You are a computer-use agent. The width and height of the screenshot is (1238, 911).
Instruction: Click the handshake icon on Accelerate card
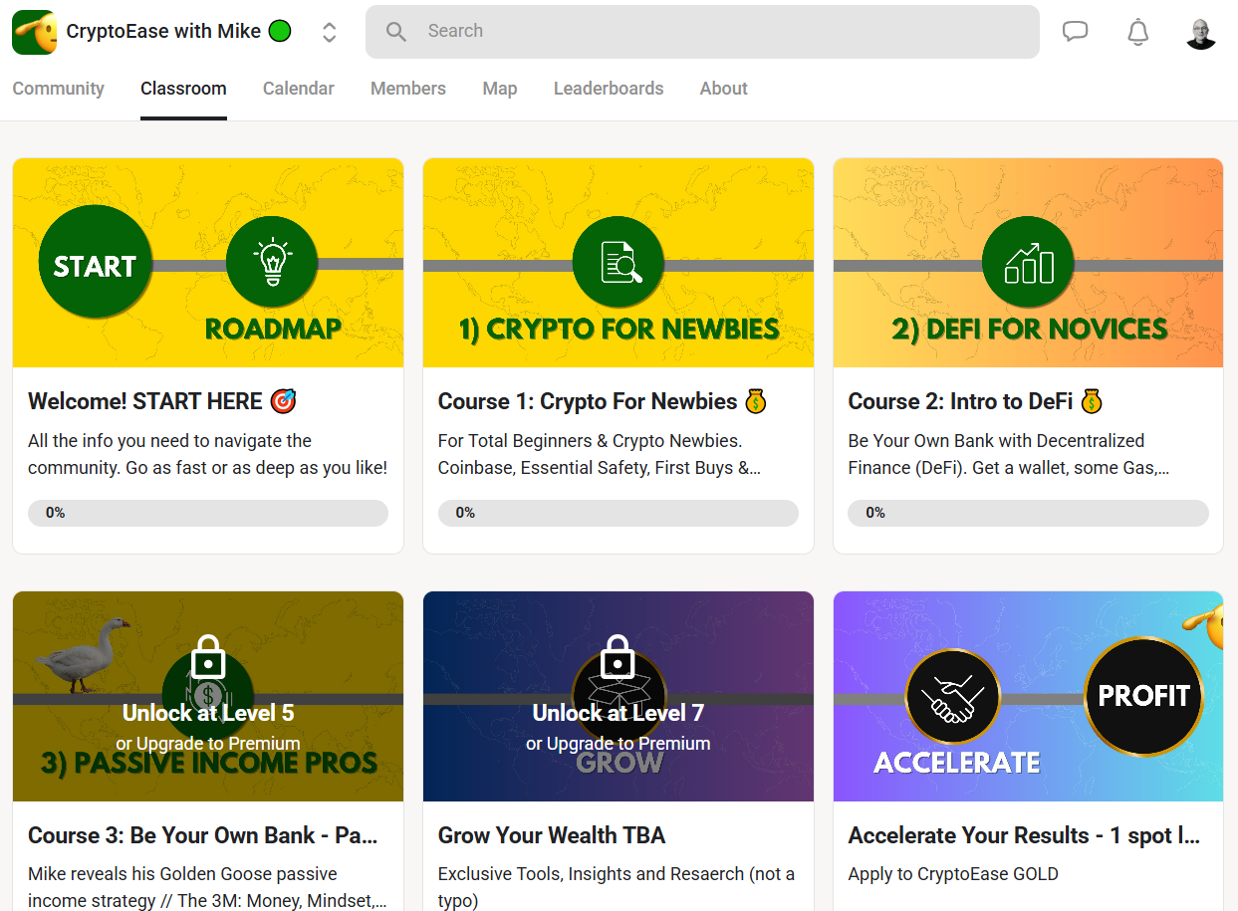(951, 696)
